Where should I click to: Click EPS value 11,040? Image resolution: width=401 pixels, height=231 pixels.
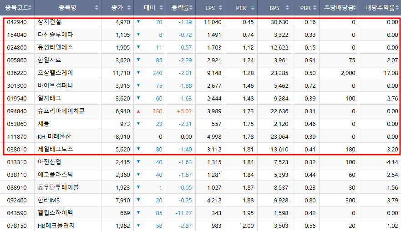[213, 22]
